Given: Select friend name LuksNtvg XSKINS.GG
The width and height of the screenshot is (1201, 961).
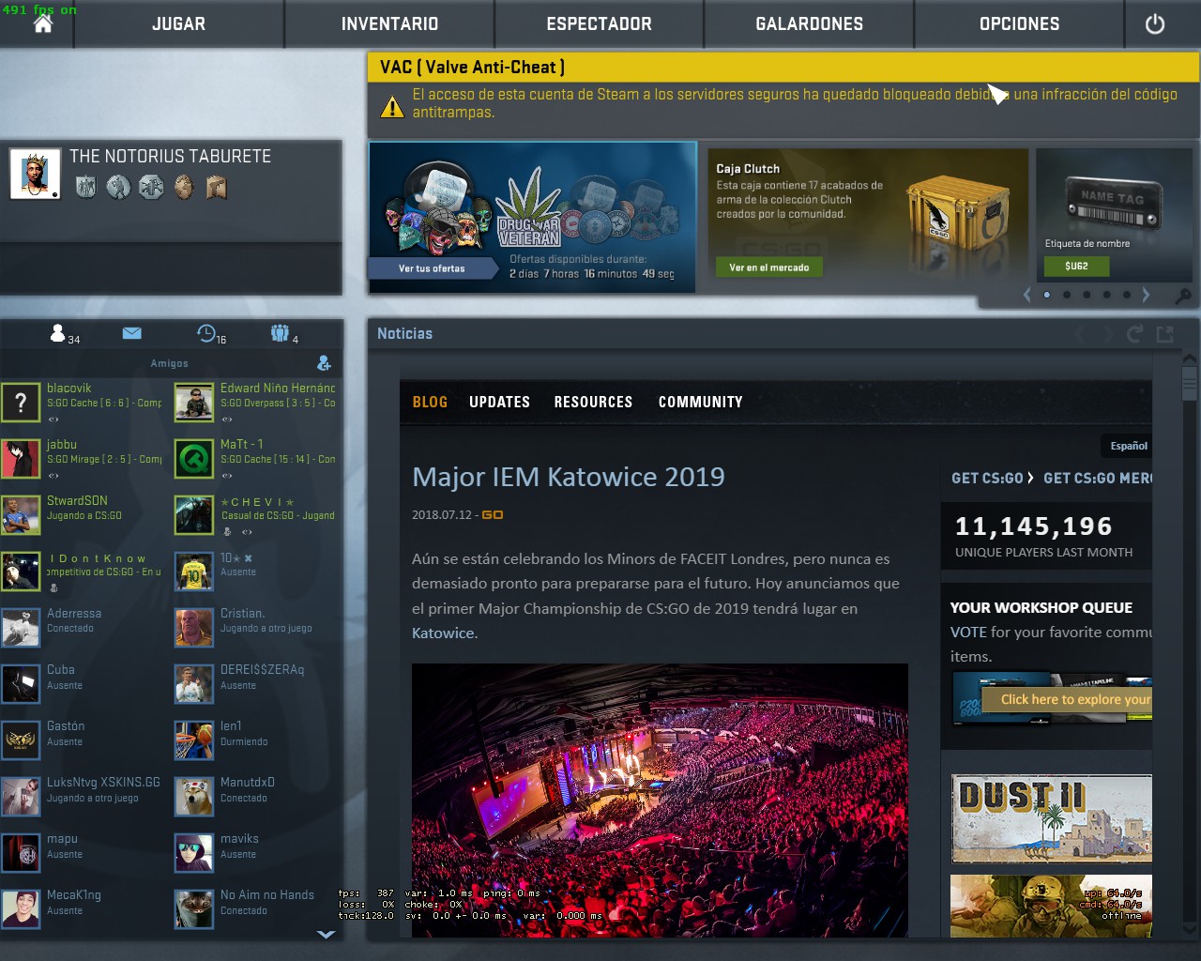Looking at the screenshot, I should point(103,782).
